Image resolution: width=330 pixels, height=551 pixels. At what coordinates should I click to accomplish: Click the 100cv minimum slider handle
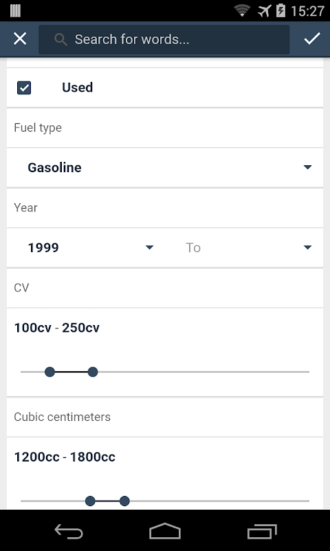coord(49,372)
